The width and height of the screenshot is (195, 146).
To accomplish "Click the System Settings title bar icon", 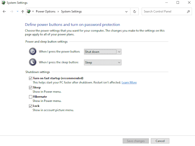I will (x=3, y=3).
